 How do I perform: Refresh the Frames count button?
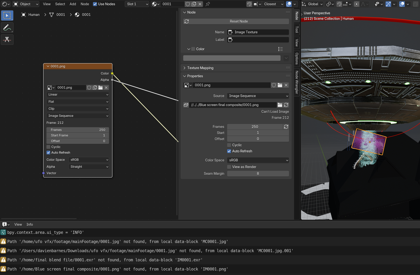[x=286, y=127]
